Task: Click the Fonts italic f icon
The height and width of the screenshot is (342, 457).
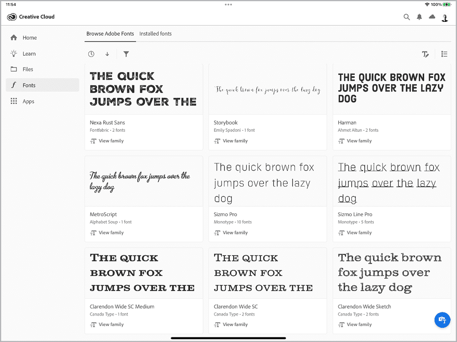Action: [14, 85]
